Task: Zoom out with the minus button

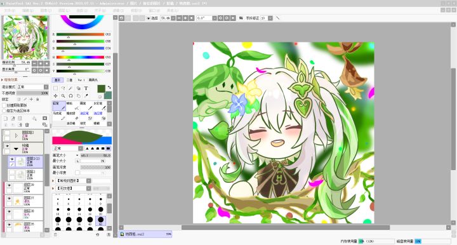Action: tap(179, 18)
